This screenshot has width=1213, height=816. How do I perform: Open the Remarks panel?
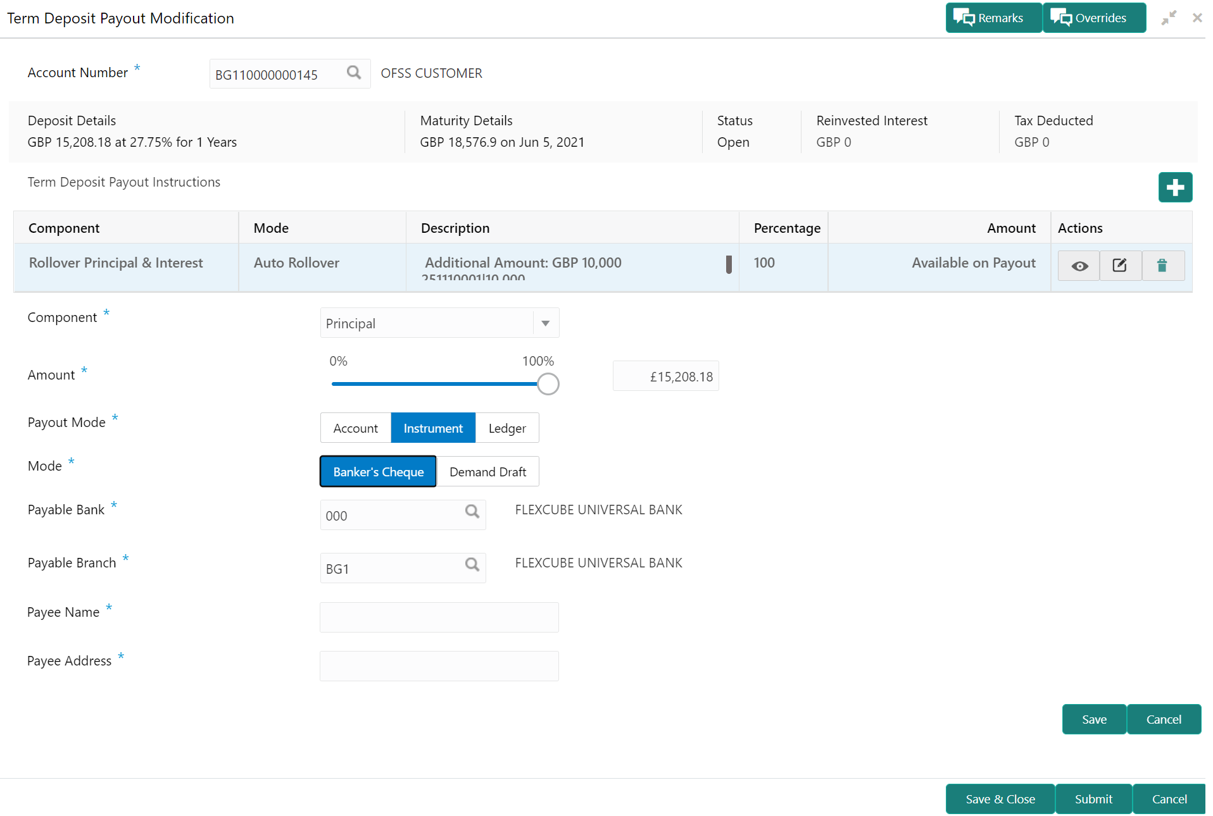click(x=993, y=18)
